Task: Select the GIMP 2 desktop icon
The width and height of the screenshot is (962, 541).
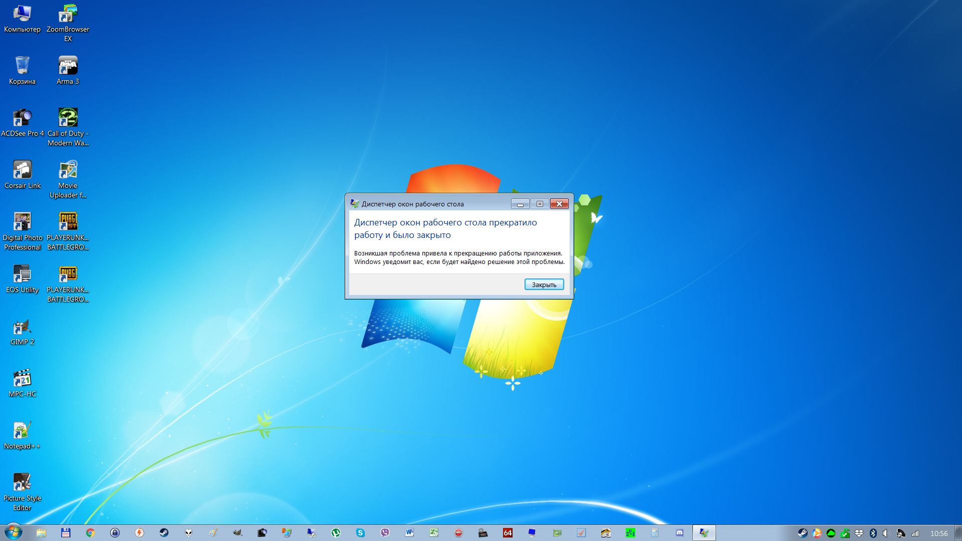Action: click(x=22, y=332)
